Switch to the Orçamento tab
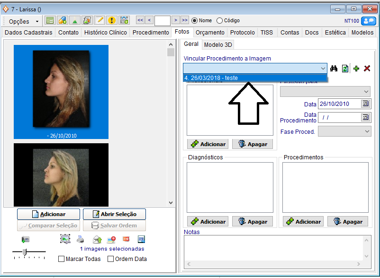Image resolution: width=380 pixels, height=278 pixels. coord(210,33)
